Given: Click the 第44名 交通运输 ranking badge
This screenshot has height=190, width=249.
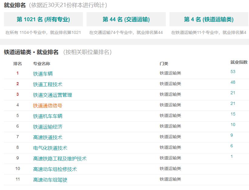Looking at the screenshot, I should pyautogui.click(x=126, y=19).
